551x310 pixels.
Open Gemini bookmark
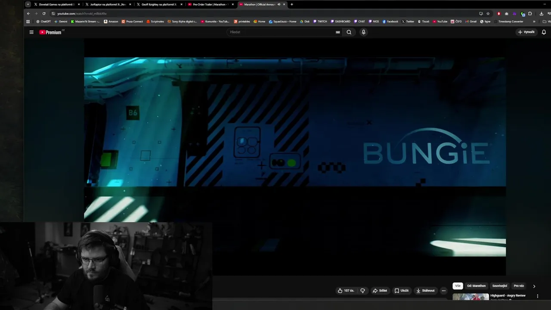(61, 22)
